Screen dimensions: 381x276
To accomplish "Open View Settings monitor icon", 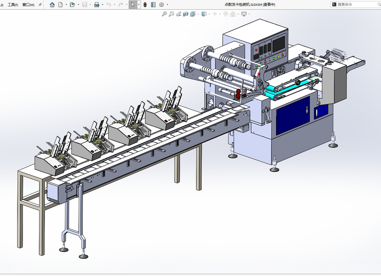I will [x=244, y=14].
